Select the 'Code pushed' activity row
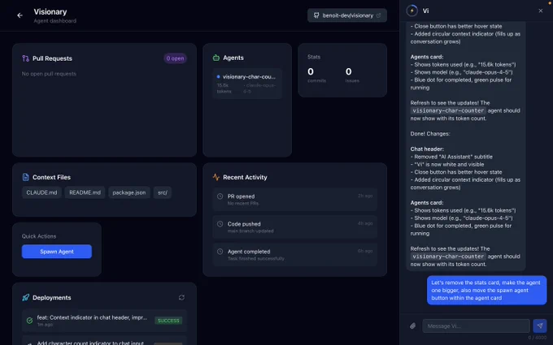Image resolution: width=553 pixels, height=345 pixels. [x=295, y=227]
